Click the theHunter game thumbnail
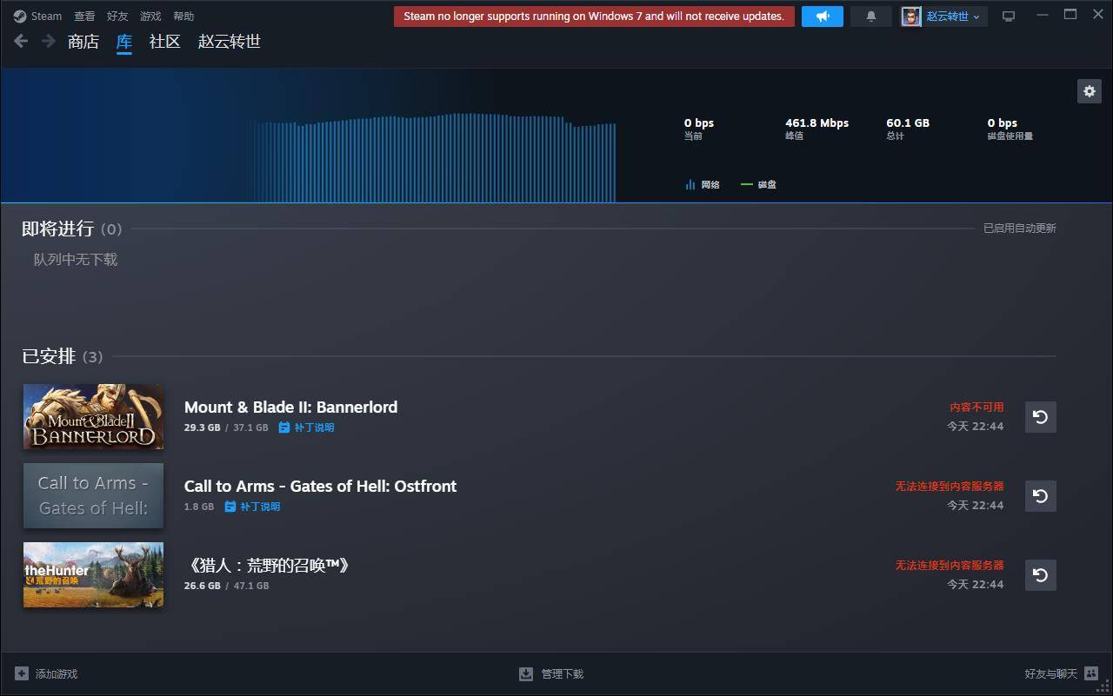 pyautogui.click(x=93, y=575)
